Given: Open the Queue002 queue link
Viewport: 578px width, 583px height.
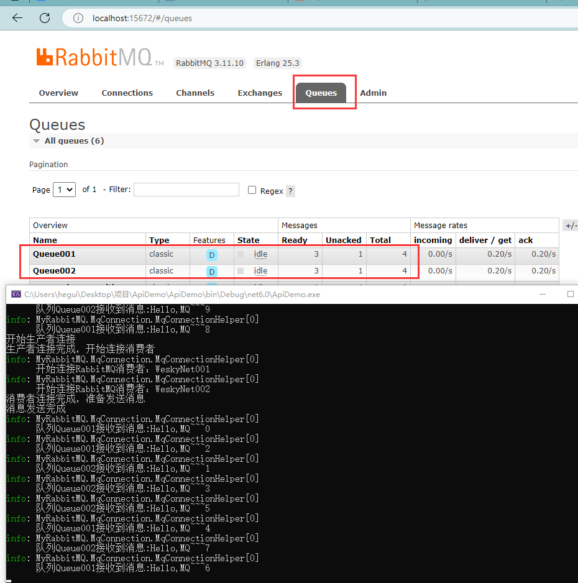Looking at the screenshot, I should pos(54,271).
